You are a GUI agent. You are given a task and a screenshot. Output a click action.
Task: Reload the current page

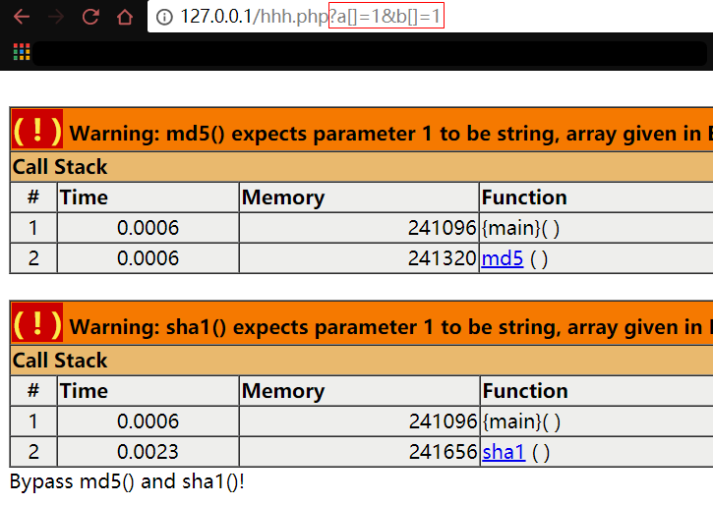pos(90,17)
